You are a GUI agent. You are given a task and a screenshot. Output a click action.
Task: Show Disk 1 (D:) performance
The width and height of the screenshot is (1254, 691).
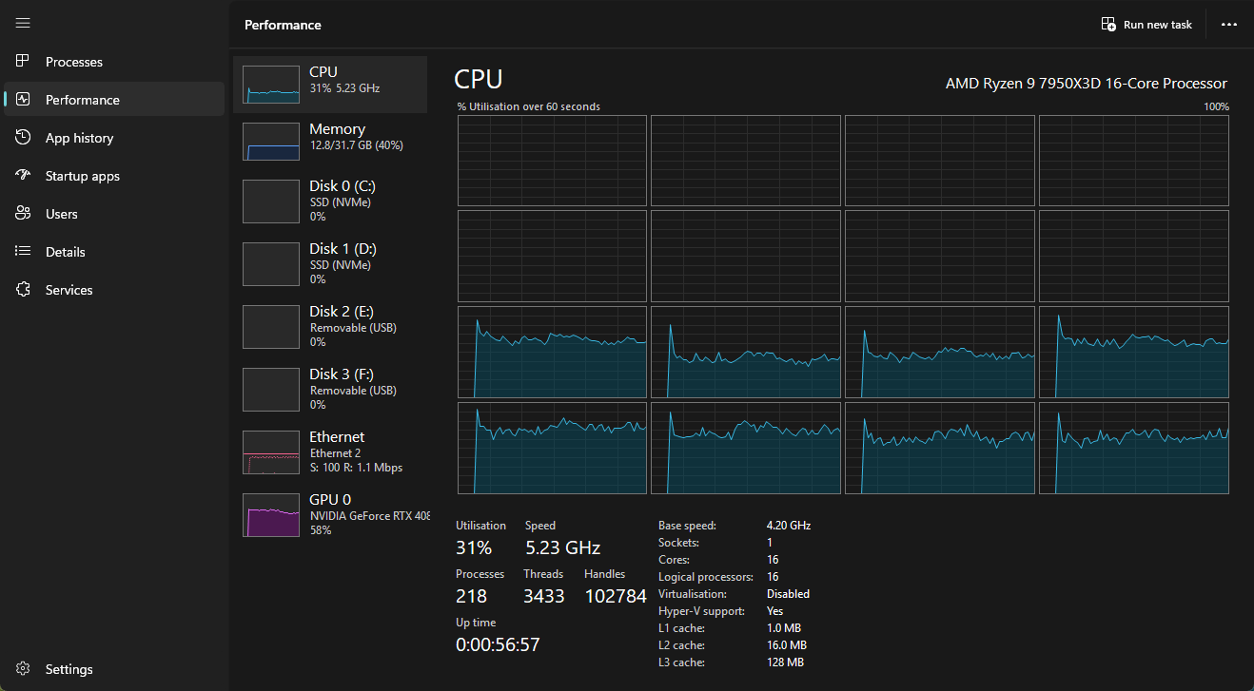point(330,263)
